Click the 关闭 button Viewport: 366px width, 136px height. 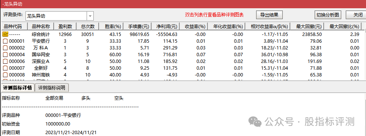tap(356, 15)
